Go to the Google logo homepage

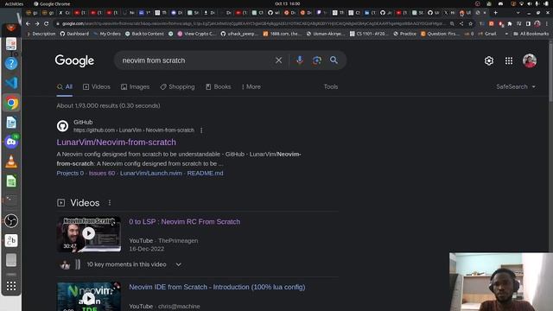coord(74,60)
